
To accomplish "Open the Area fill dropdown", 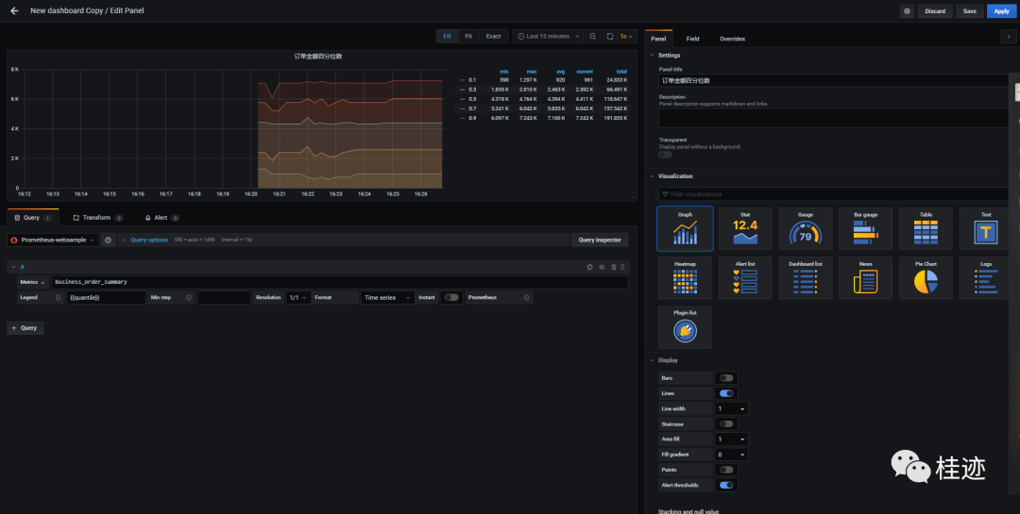I will pyautogui.click(x=730, y=439).
